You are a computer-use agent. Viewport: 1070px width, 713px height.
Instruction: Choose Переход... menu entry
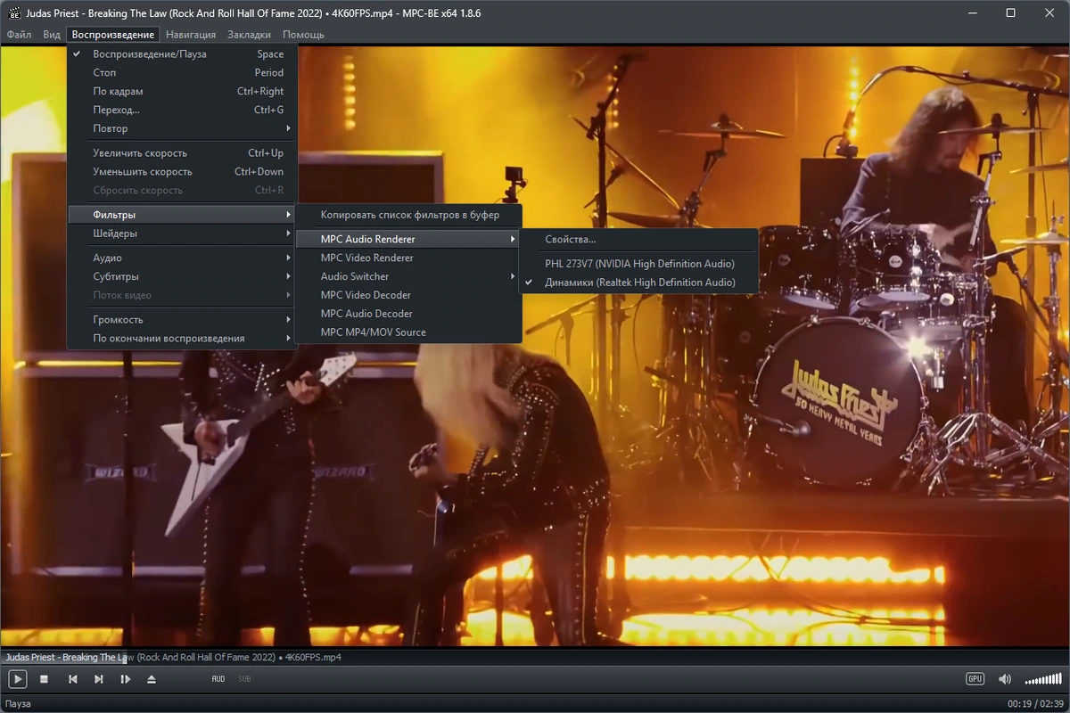point(182,111)
